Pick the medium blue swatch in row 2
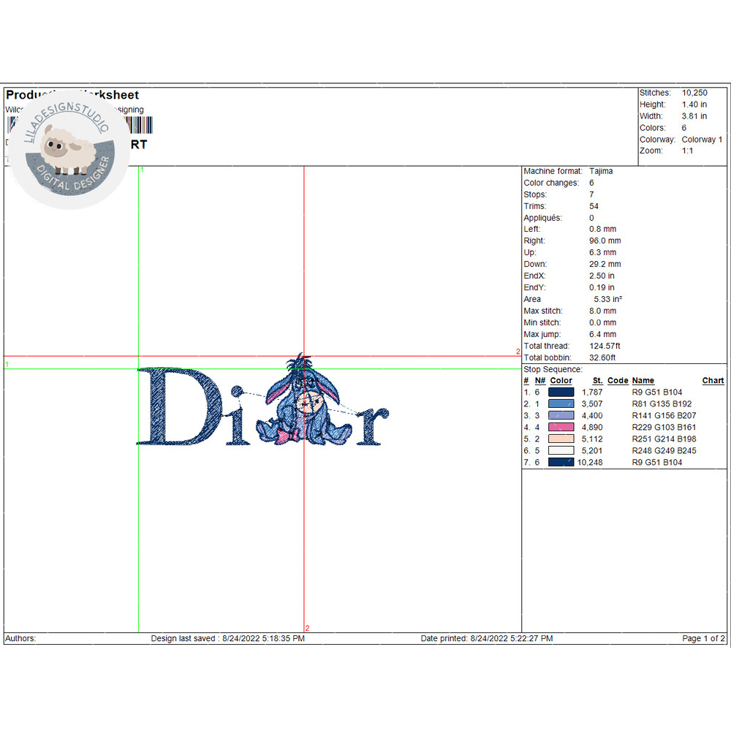Viewport: 731px width, 731px height. 561,404
